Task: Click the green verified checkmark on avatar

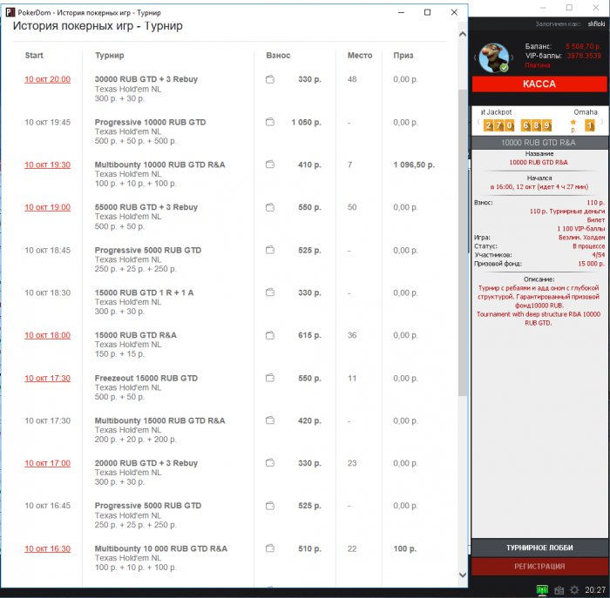Action: click(504, 68)
